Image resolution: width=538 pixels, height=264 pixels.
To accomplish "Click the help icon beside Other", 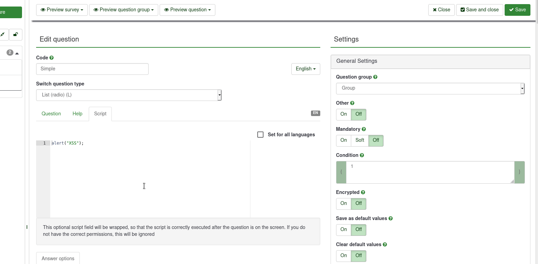I will click(x=352, y=103).
